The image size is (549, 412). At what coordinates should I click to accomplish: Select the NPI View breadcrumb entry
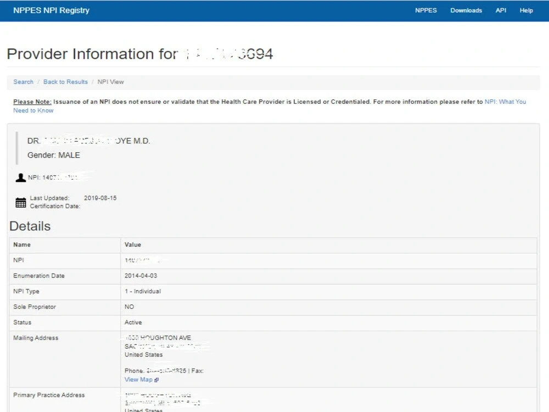tap(110, 81)
